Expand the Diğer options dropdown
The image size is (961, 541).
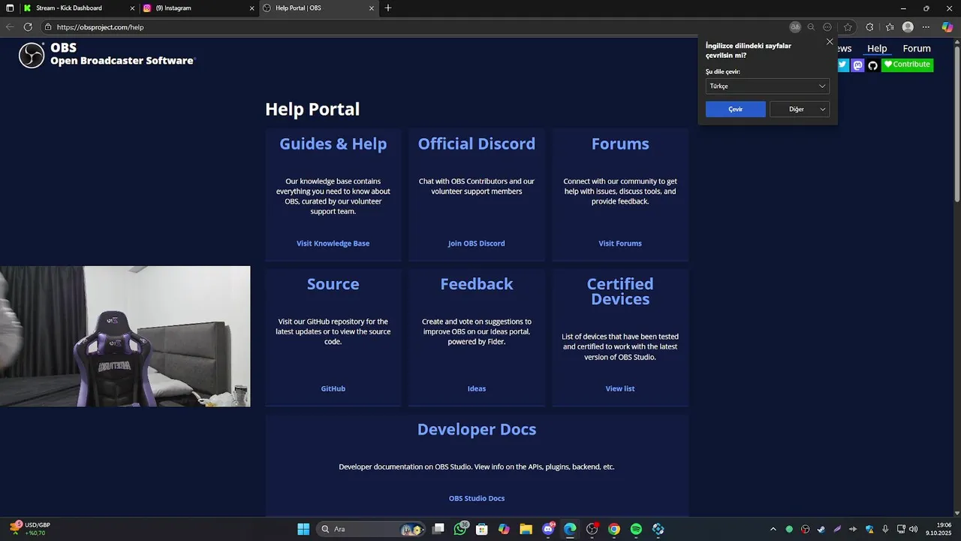[800, 109]
